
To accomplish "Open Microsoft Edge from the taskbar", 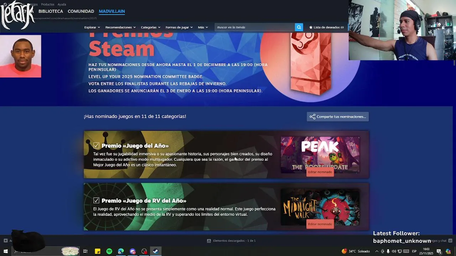I will pyautogui.click(x=121, y=251).
